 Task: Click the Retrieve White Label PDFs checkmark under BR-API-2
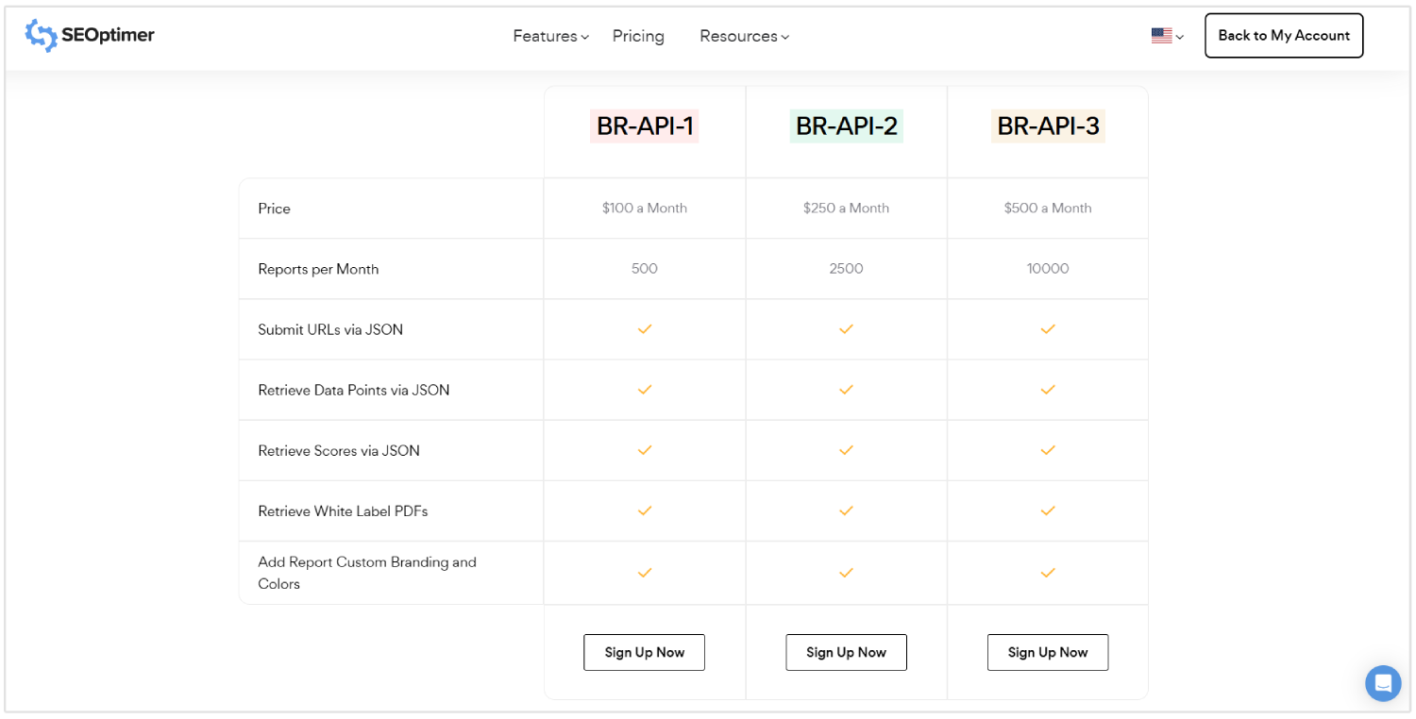point(846,510)
